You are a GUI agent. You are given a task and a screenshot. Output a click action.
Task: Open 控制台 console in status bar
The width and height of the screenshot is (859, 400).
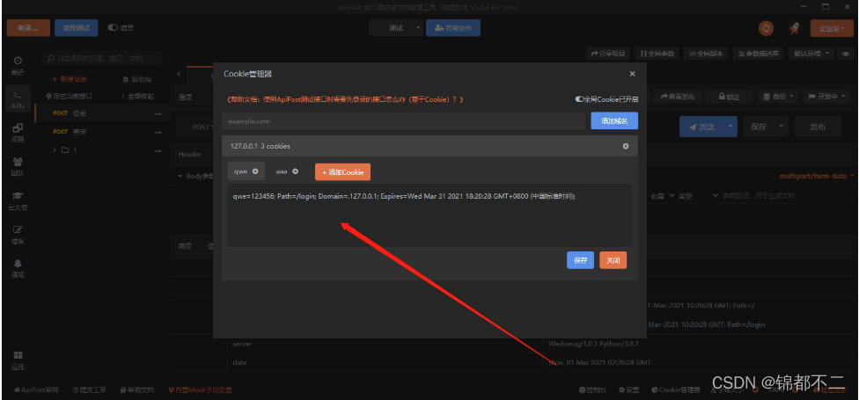point(592,390)
